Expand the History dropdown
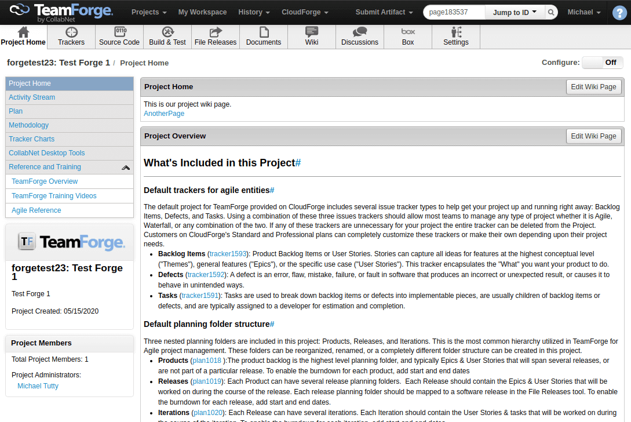 point(254,13)
